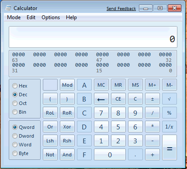This screenshot has width=187, height=169.
Task: Click the digit 6 key
Action: coord(135,127)
